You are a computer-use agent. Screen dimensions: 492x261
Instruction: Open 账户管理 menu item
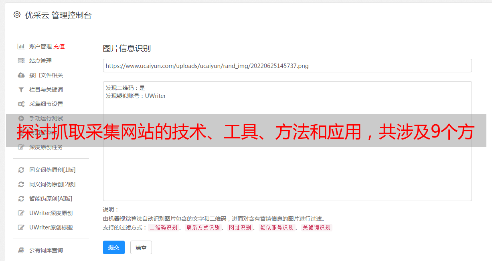(x=40, y=46)
